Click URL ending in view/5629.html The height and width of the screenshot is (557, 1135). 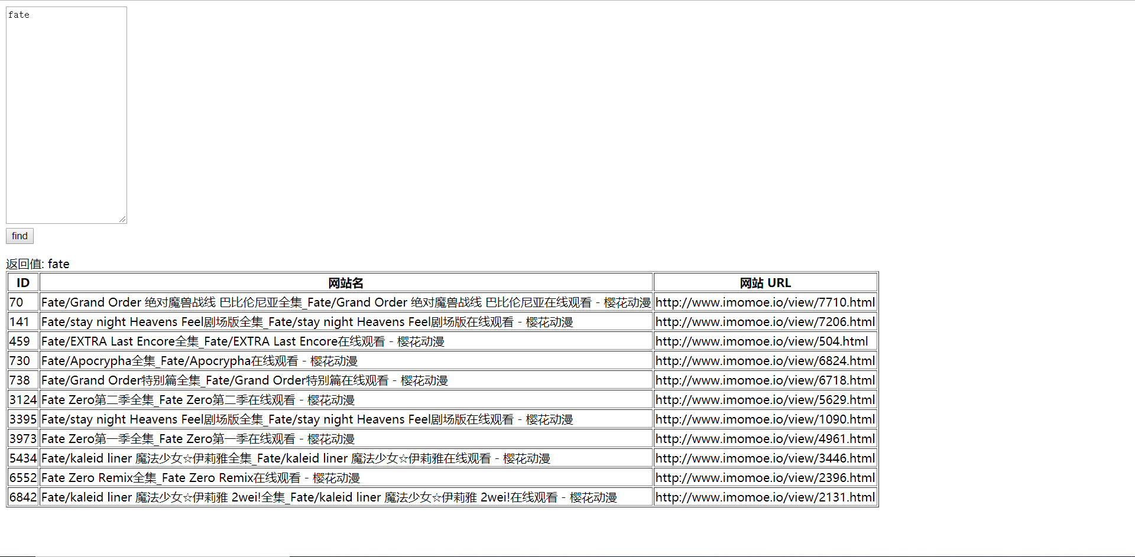tap(766, 400)
